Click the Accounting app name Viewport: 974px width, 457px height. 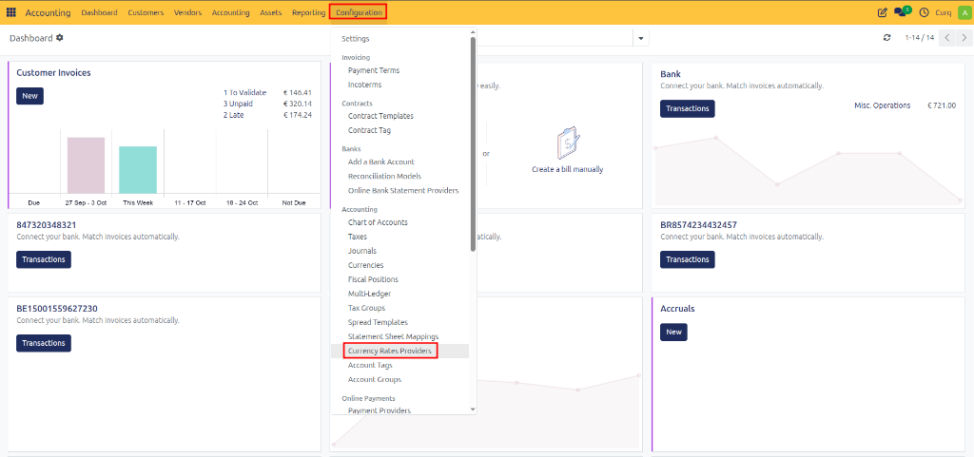(x=48, y=12)
